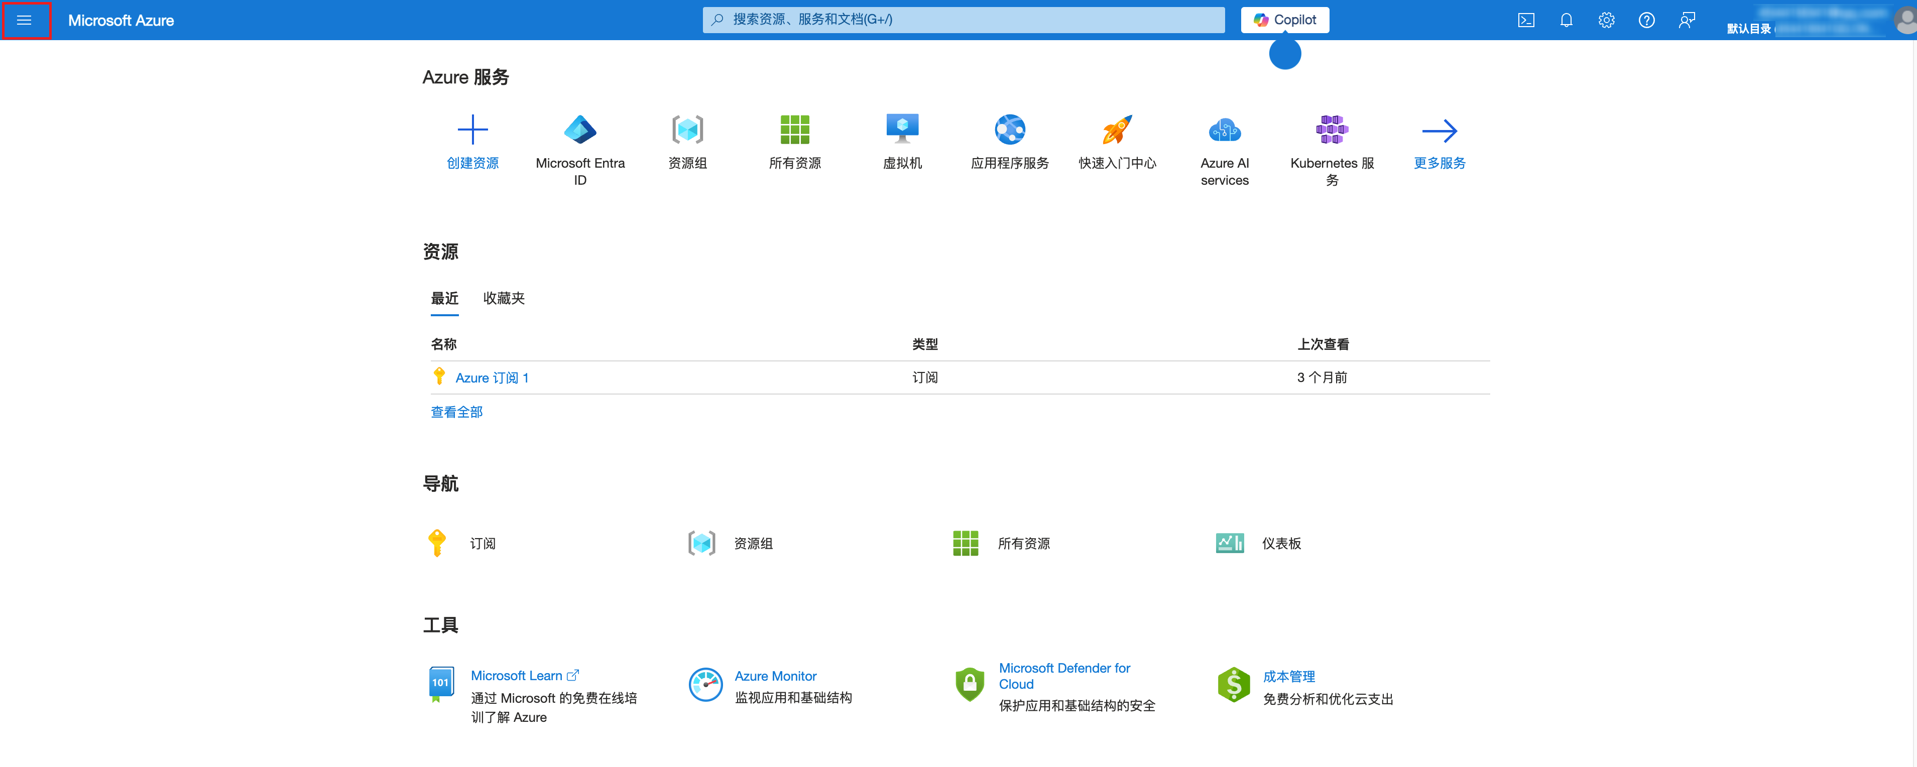Click the 查看全部 link
The width and height of the screenshot is (1917, 767).
[456, 412]
